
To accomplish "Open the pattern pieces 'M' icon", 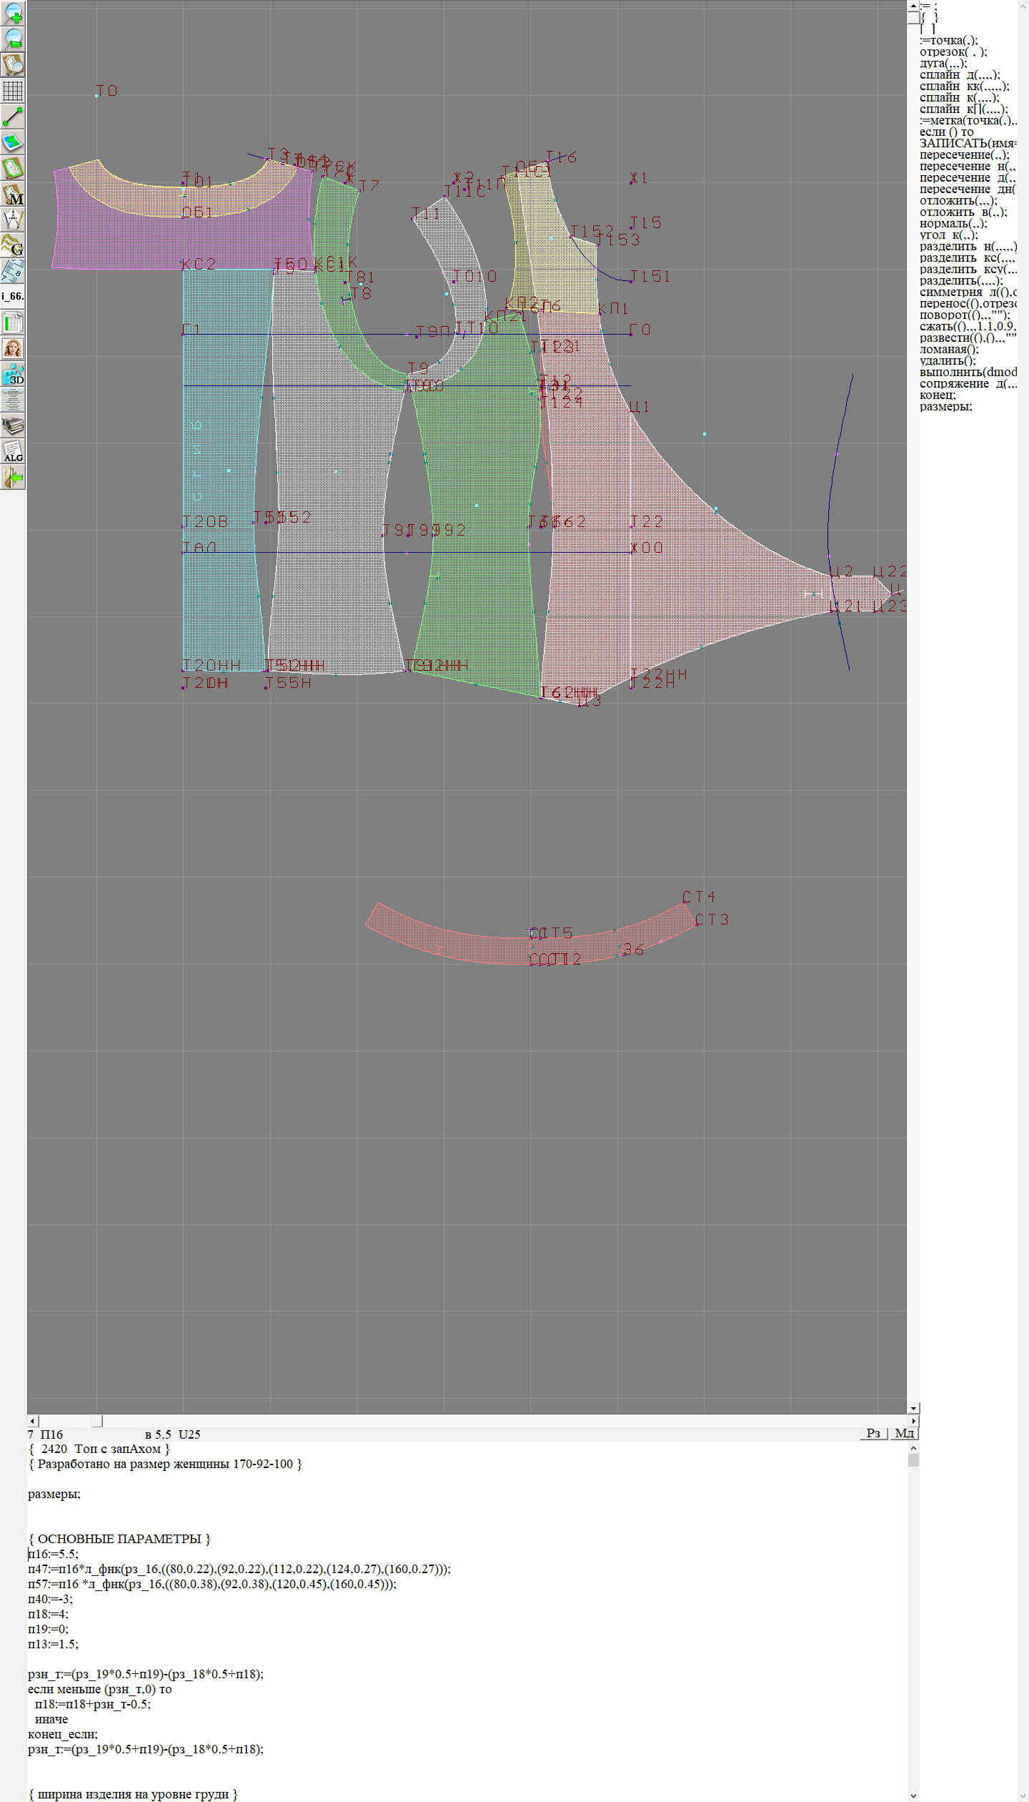I will (x=13, y=195).
